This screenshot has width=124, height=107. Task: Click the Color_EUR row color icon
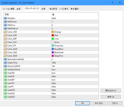5,35
